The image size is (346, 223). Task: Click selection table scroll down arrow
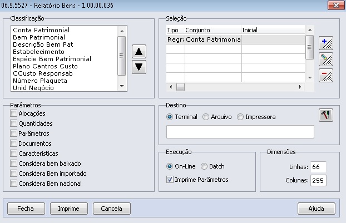pyautogui.click(x=310, y=78)
